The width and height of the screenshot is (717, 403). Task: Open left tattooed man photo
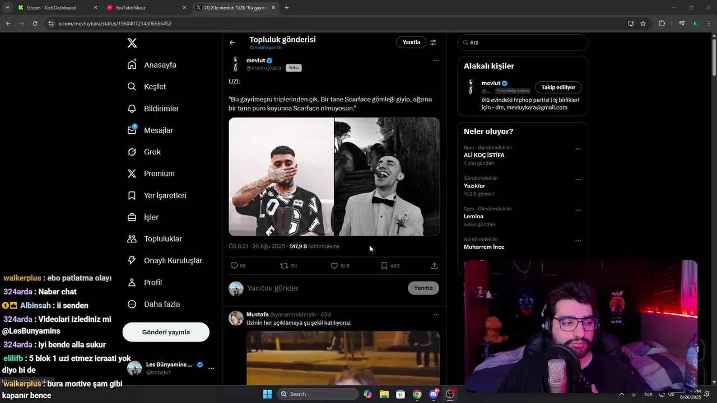coord(281,176)
